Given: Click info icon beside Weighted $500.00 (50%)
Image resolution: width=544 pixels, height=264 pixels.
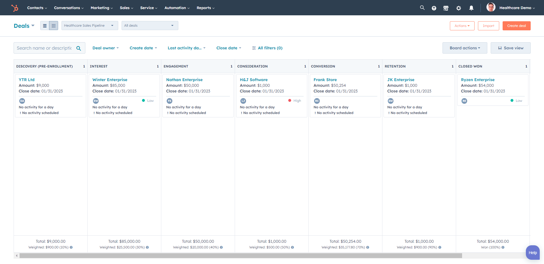Looking at the screenshot, I should (293, 247).
